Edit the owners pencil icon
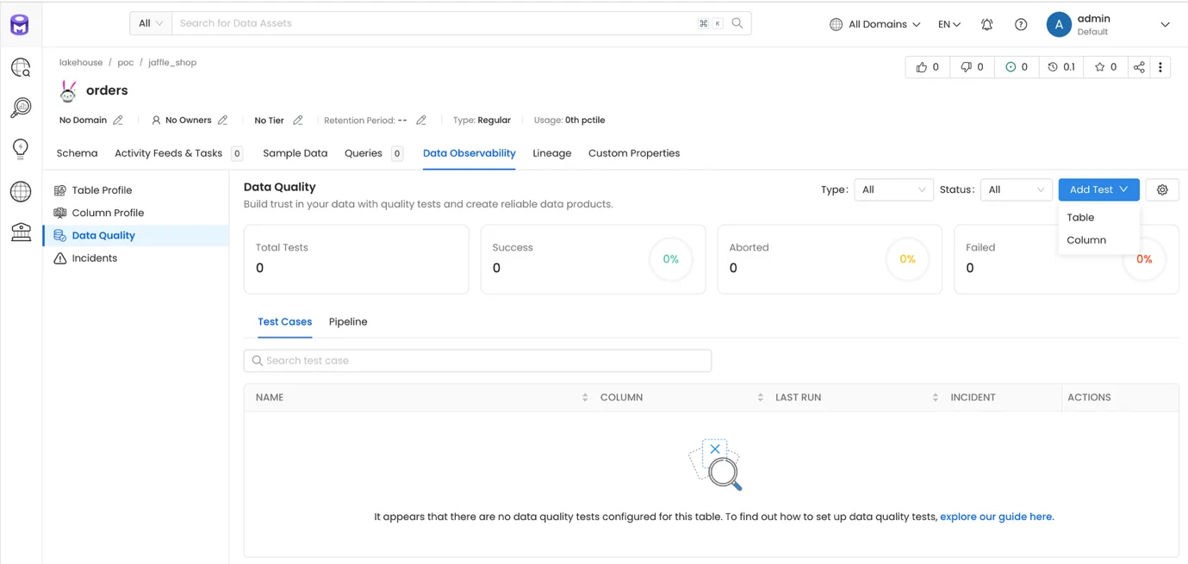 222,121
